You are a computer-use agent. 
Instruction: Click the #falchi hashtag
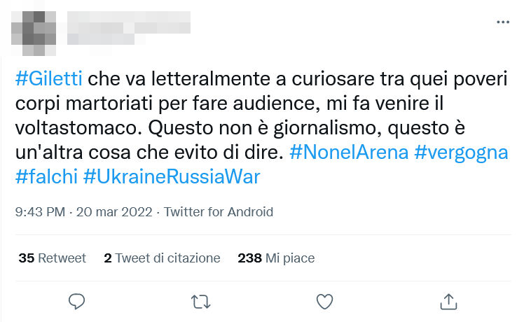(x=46, y=177)
